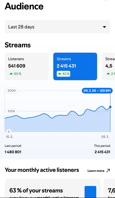The width and height of the screenshot is (115, 198).
Task: Click the blue bar in the 63 % card
Action: click(x=90, y=192)
